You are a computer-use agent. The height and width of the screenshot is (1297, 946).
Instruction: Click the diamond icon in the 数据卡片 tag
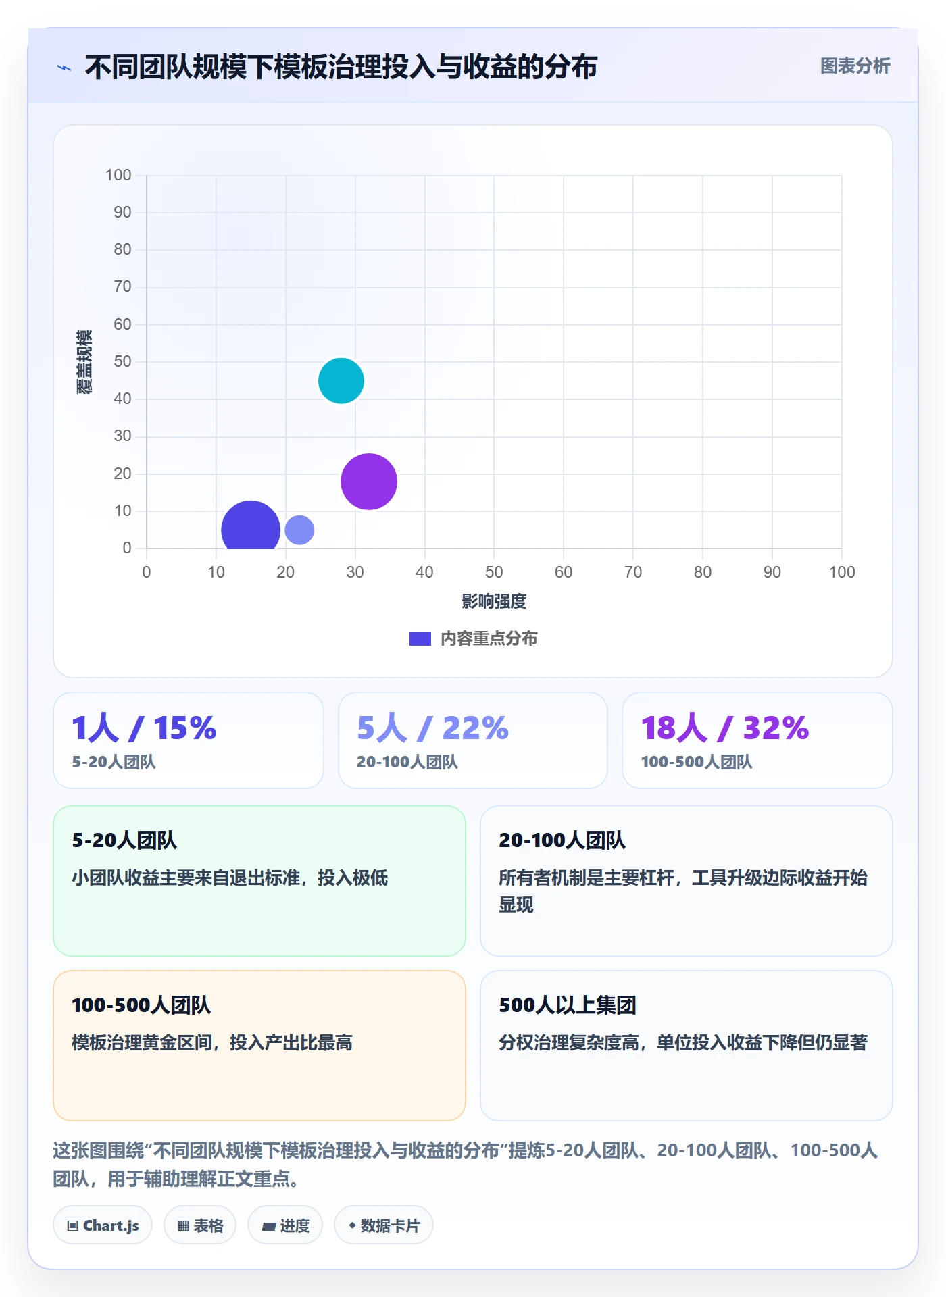tap(352, 1225)
